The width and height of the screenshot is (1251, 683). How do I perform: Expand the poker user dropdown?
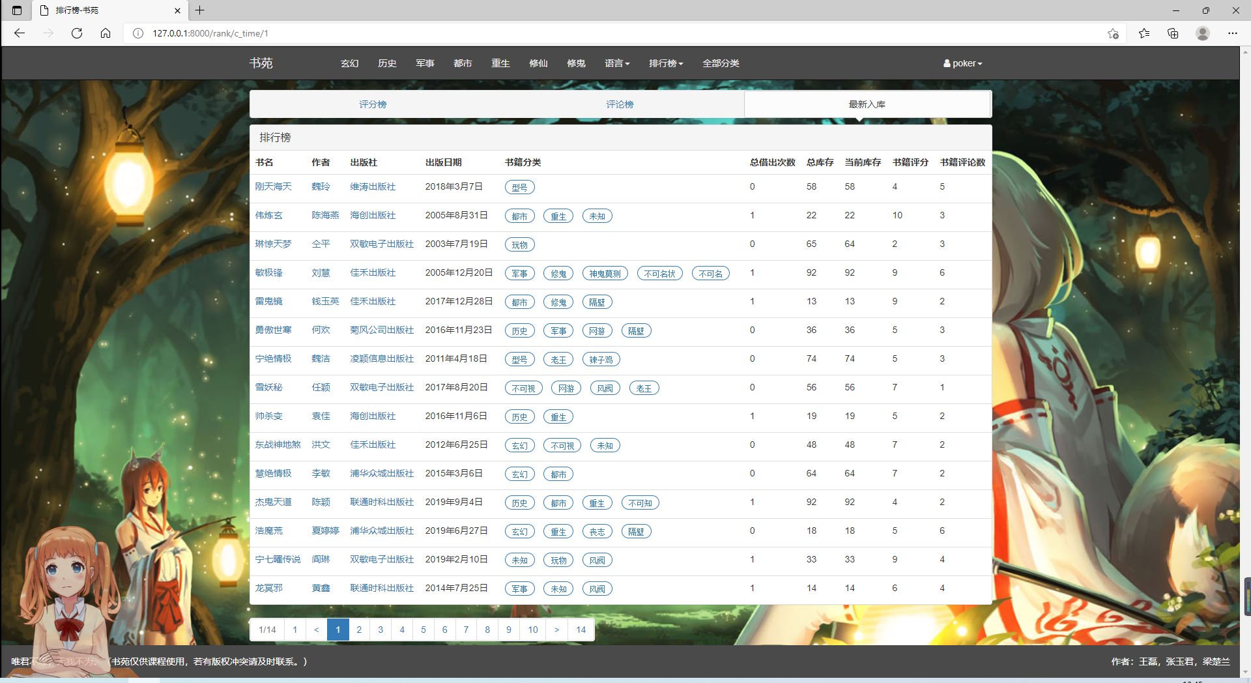(x=962, y=63)
